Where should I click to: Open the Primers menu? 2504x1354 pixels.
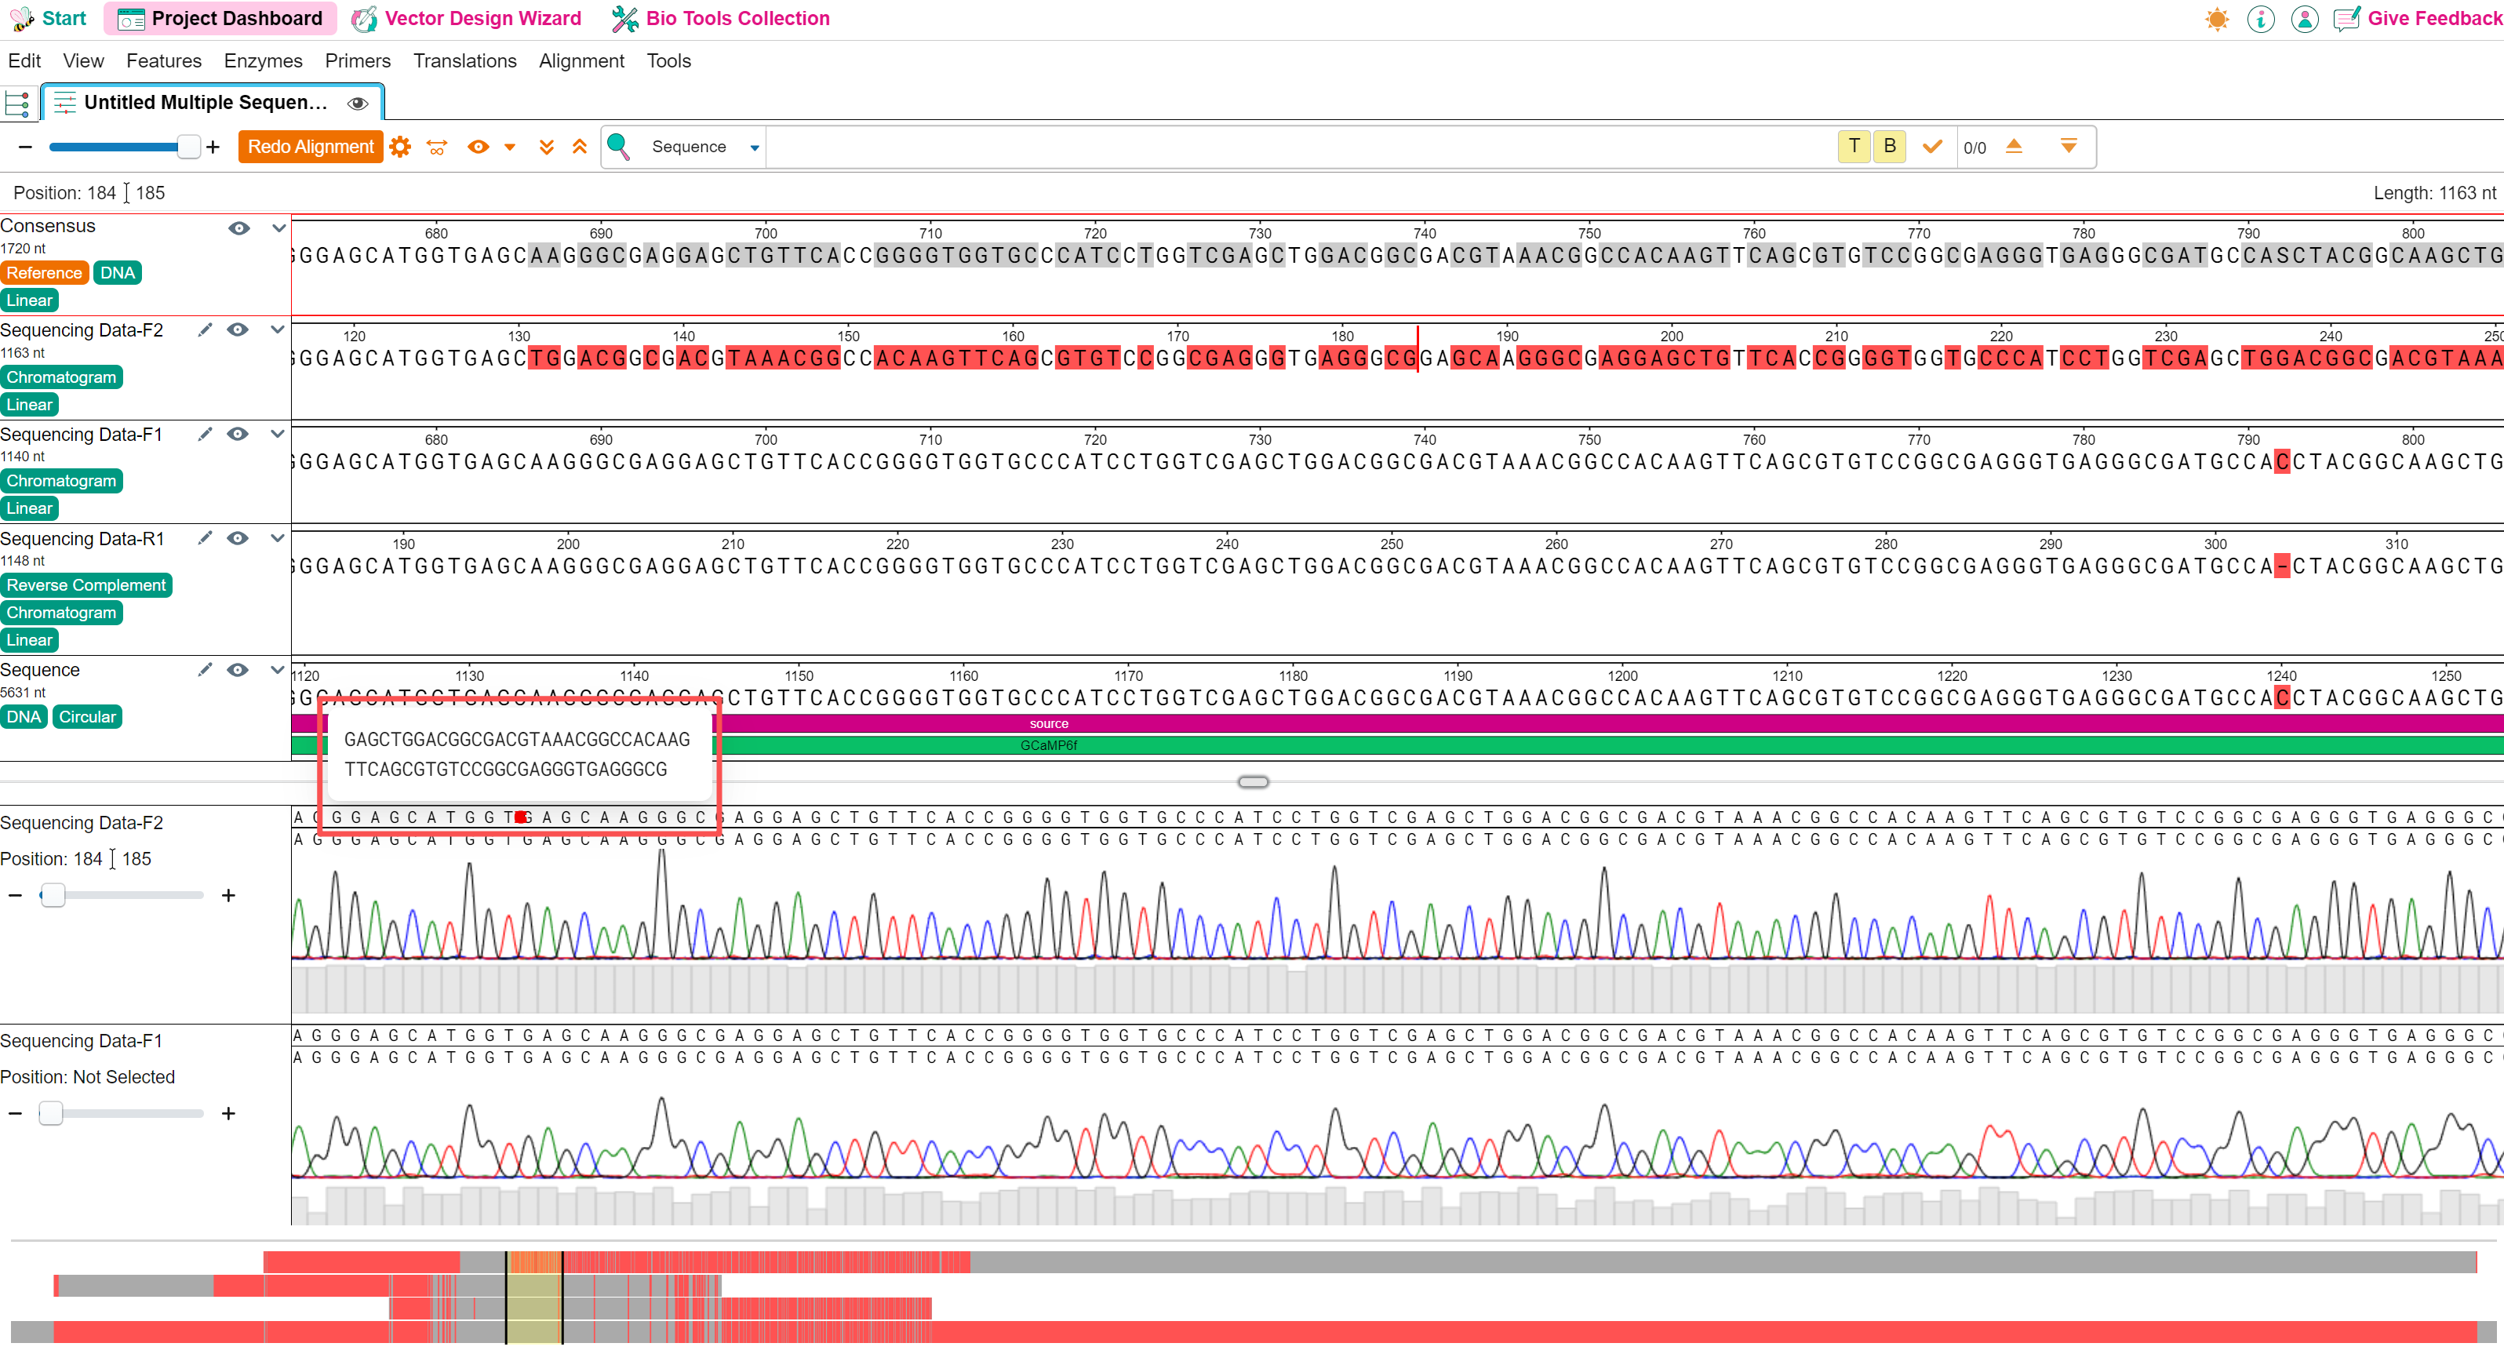357,60
